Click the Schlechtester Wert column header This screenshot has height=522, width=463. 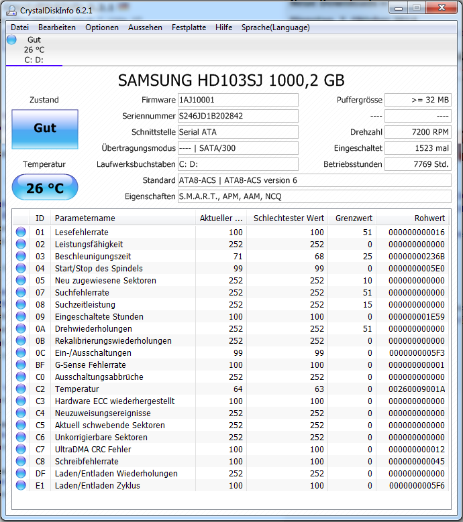[287, 218]
